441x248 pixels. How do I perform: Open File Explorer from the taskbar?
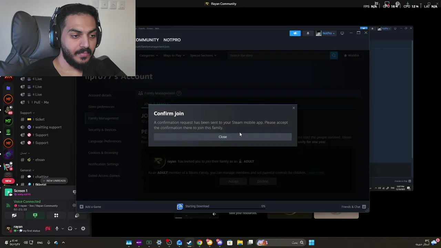(x=240, y=242)
